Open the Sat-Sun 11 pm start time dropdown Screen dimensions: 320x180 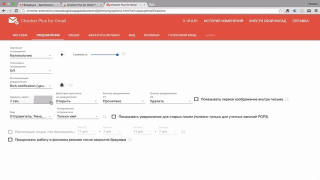[x=142, y=131]
